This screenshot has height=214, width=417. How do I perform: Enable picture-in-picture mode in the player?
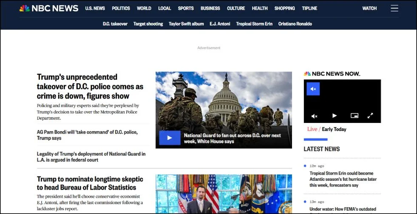tap(354, 116)
